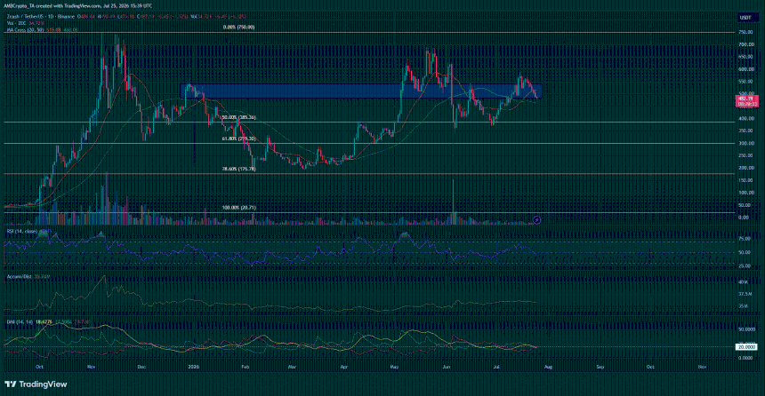Screen dimensions: 765x396
Task: Click the 2026 year label on the time axis
Action: click(x=194, y=367)
